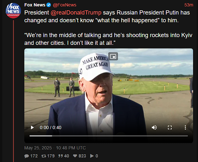Play the Trump video
198x162 pixels.
32,127
